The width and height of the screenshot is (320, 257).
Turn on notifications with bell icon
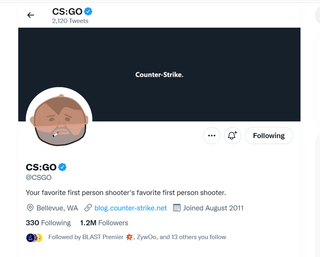[232, 135]
